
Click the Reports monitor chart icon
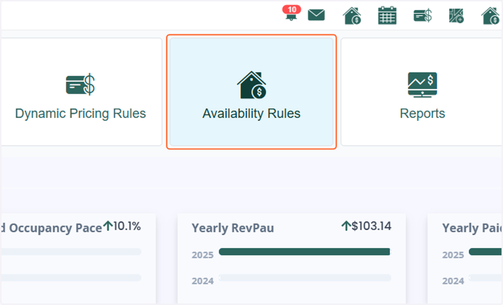click(423, 85)
